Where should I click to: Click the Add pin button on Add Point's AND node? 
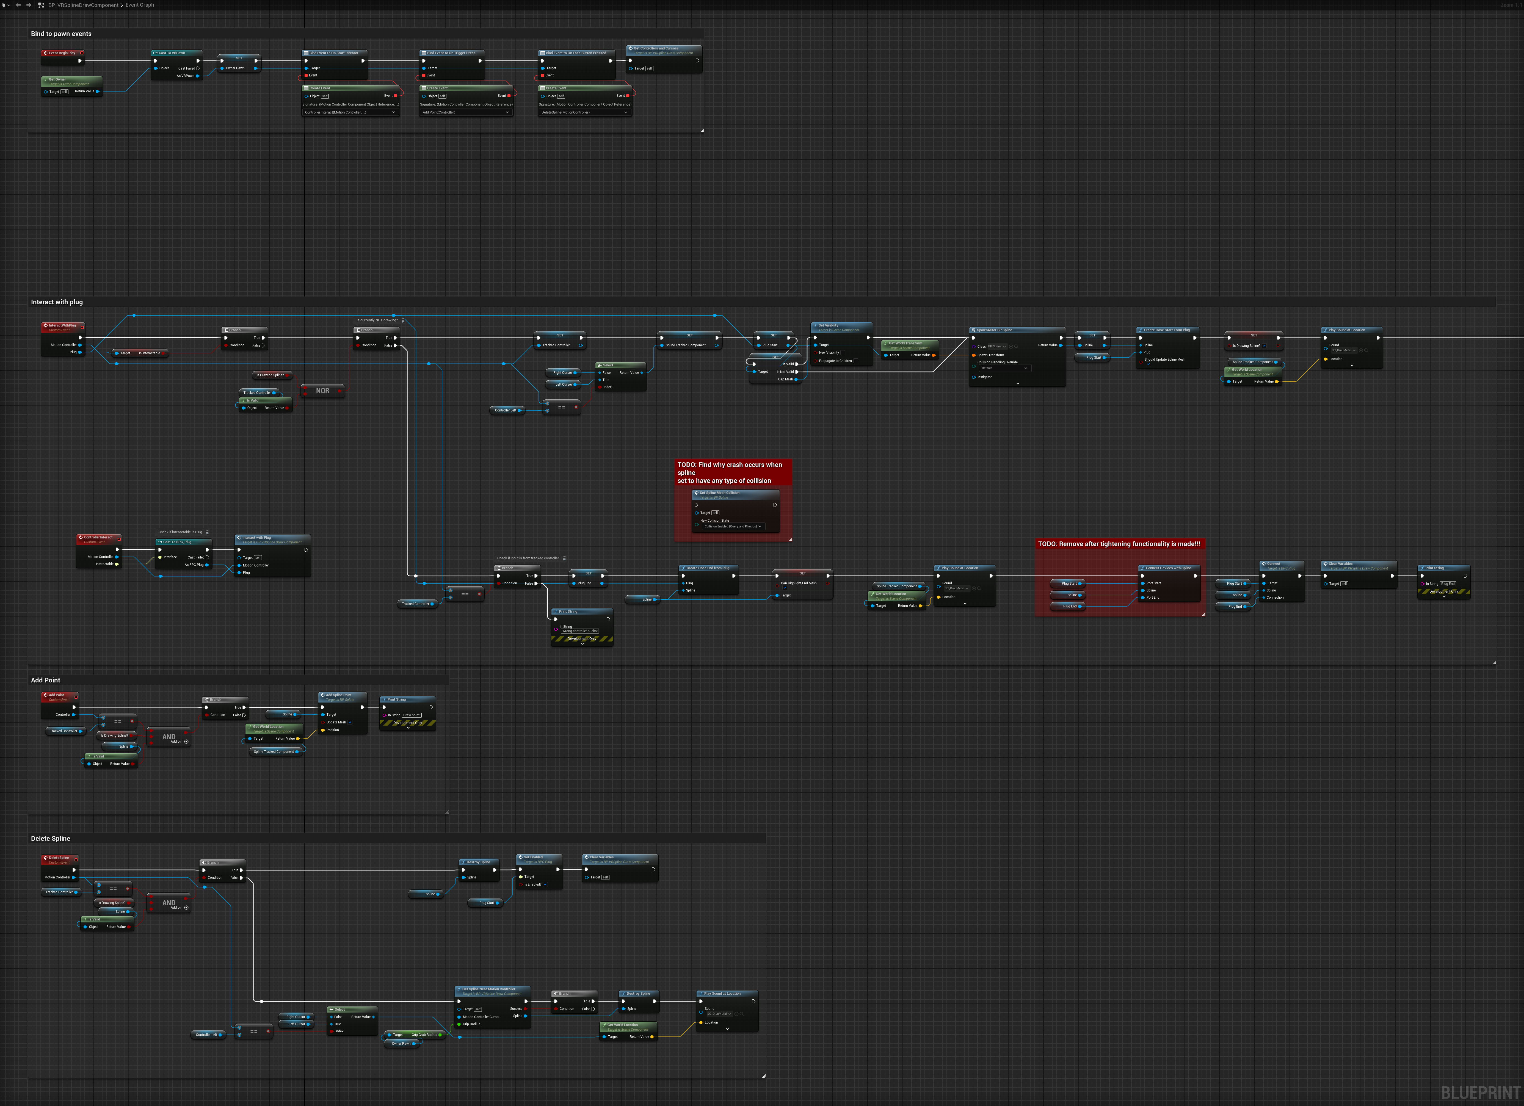[180, 742]
